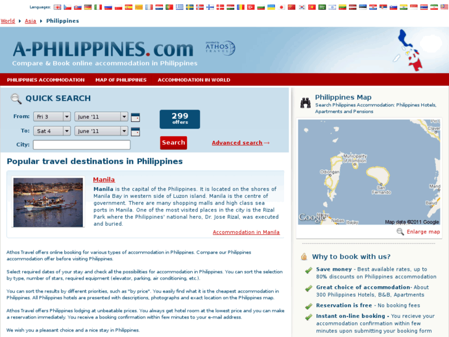Viewport: 449px width, 337px height.
Task: Click the Philippines Map heading
Action: point(343,97)
